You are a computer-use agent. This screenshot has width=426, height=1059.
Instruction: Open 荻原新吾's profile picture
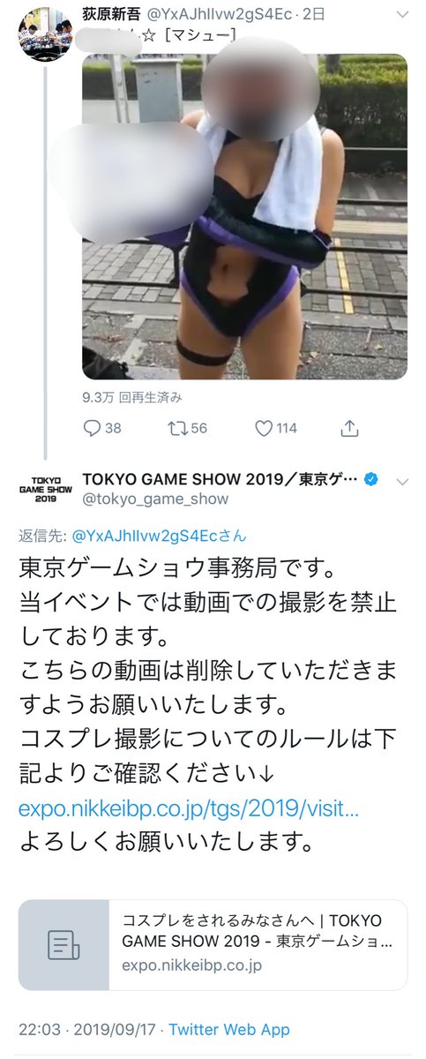(46, 32)
